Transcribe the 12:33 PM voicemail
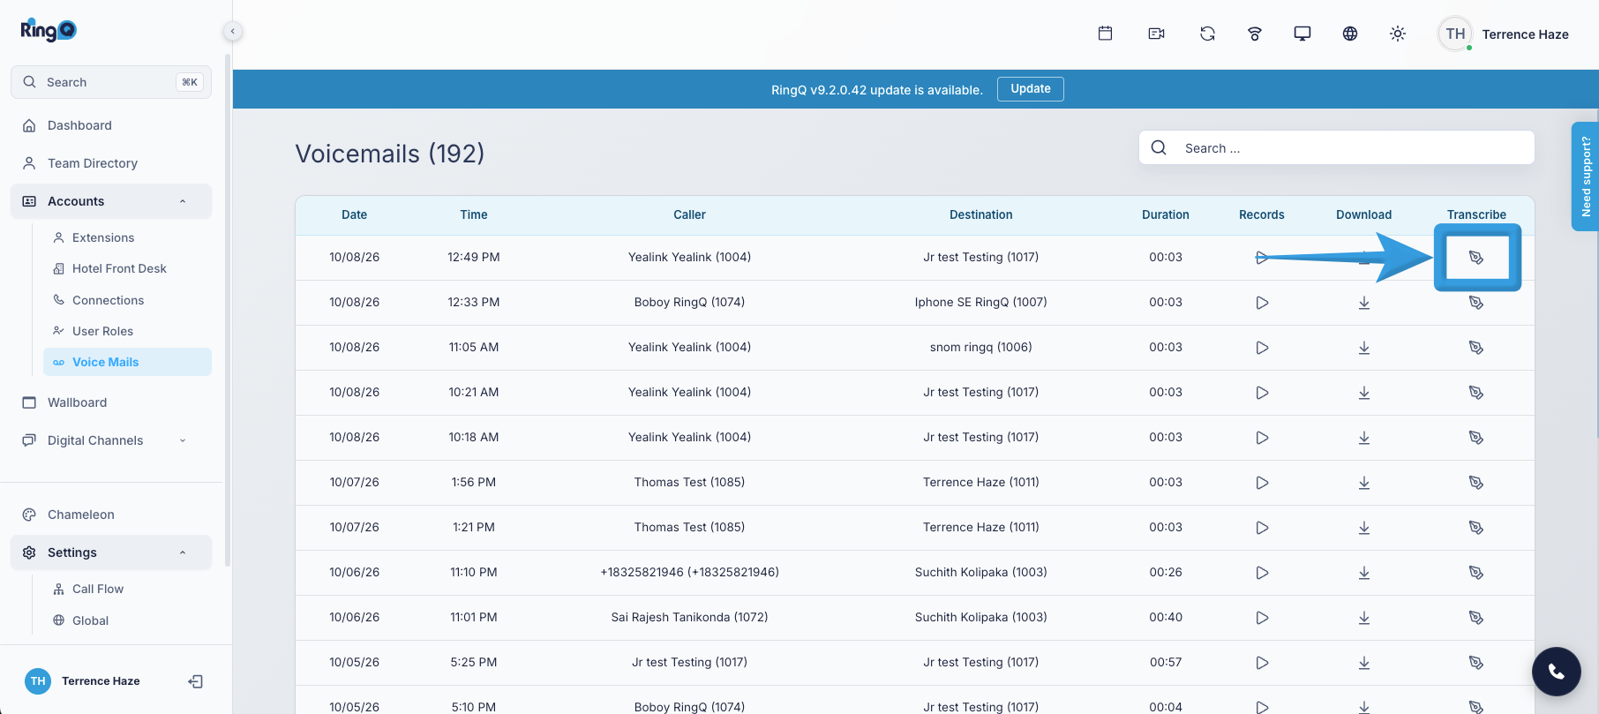Screen dimensions: 1599x714 (1476, 303)
